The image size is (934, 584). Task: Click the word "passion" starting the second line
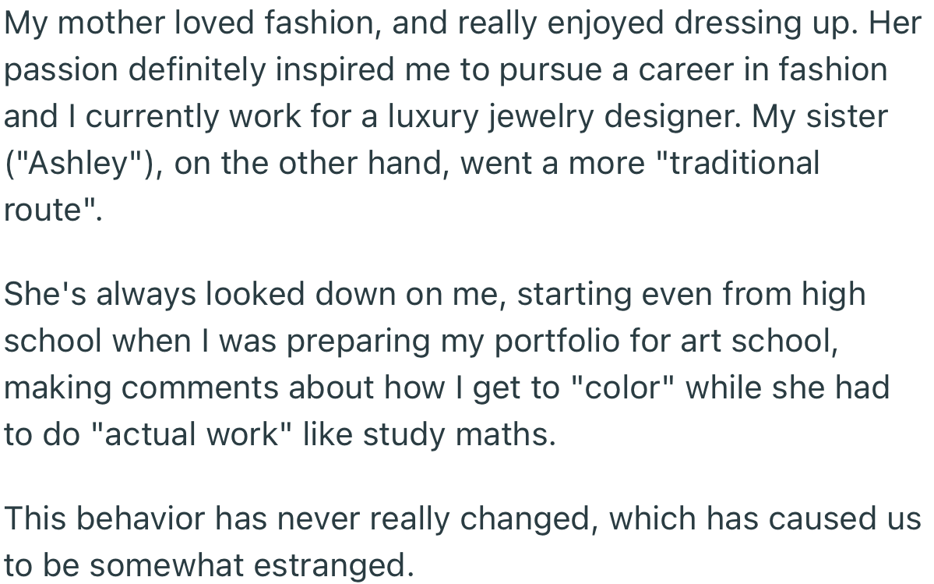click(61, 70)
